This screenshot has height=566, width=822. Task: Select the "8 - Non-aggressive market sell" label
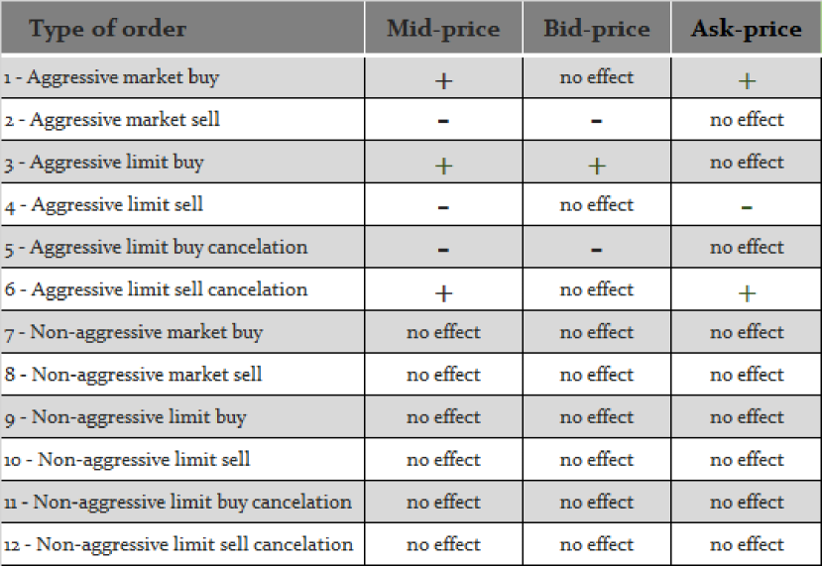(133, 375)
